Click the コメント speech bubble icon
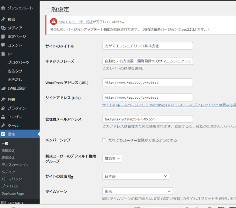Viewport: 236px width, 208px height. point(3,45)
